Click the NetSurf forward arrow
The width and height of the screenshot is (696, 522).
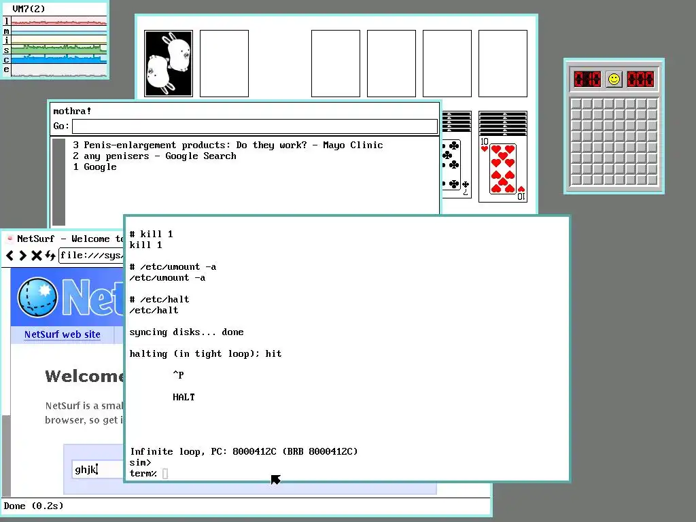tap(22, 256)
